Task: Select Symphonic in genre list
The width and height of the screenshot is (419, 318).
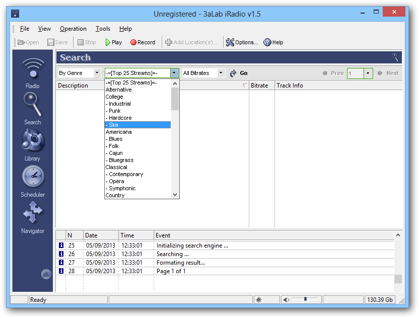Action: pos(137,188)
